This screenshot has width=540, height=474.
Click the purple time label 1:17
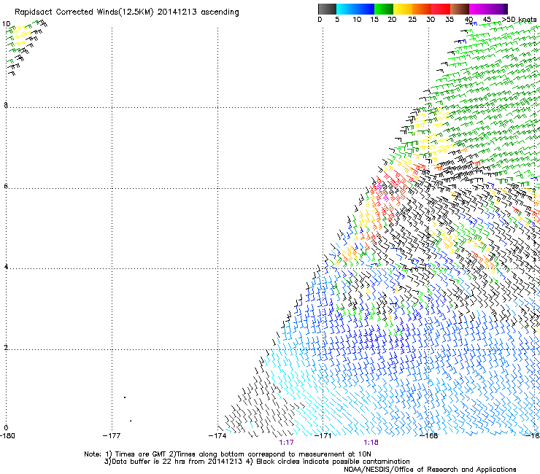[x=286, y=443]
